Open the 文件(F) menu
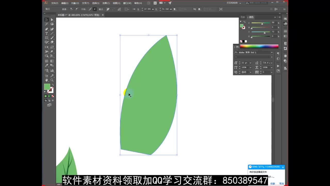The width and height of the screenshot is (330, 186). [x=55, y=3]
